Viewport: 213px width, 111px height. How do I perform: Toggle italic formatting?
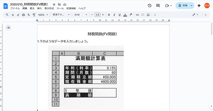(114, 15)
